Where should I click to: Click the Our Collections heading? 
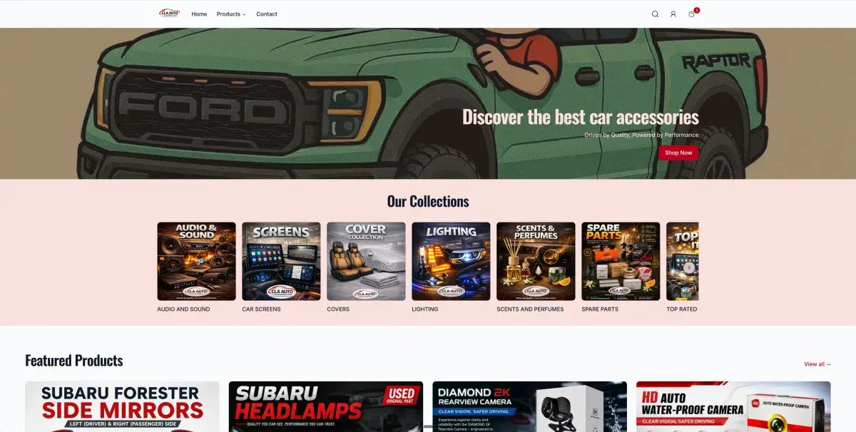tap(428, 202)
